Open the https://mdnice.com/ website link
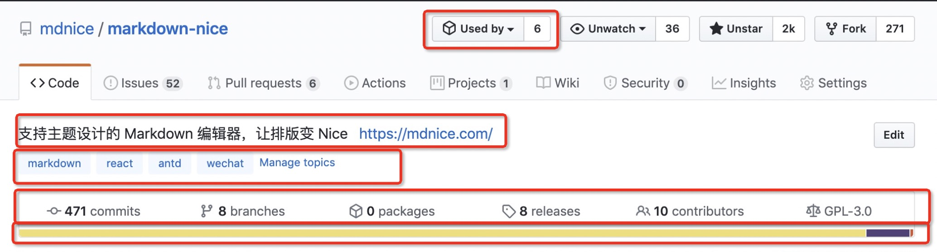937x252 pixels. click(x=426, y=134)
